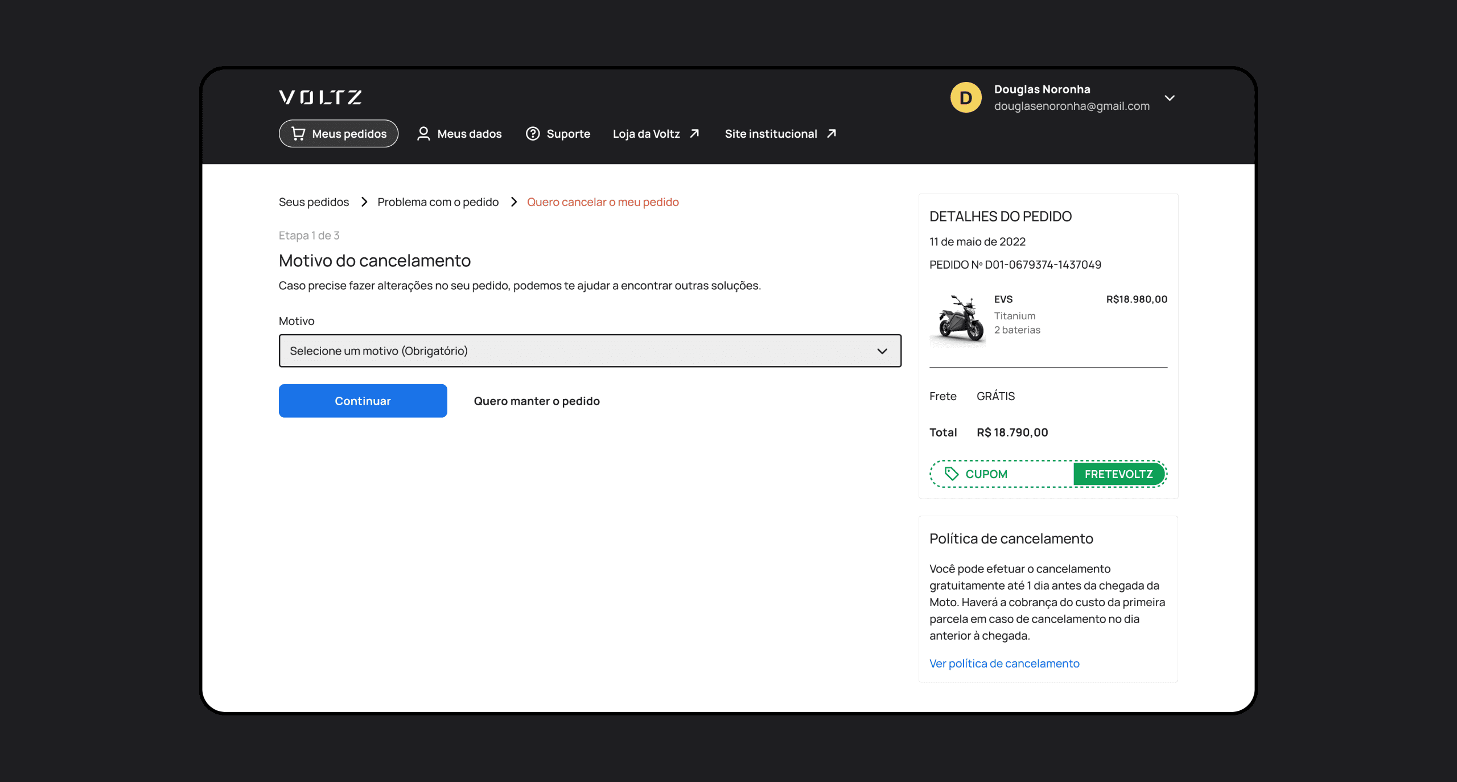Viewport: 1457px width, 782px height.
Task: Click the Política de cancelamento heading
Action: pyautogui.click(x=1011, y=538)
